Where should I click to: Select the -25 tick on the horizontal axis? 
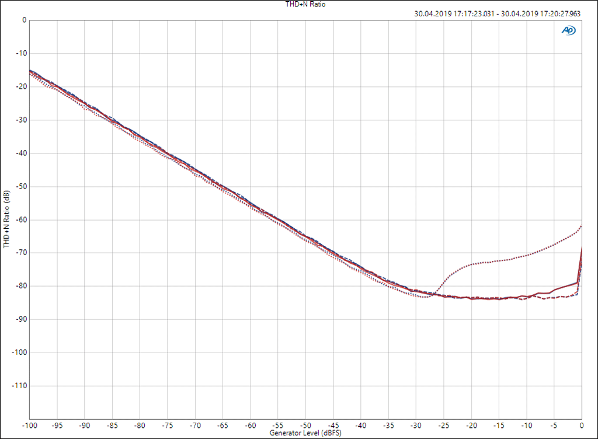coord(444,426)
